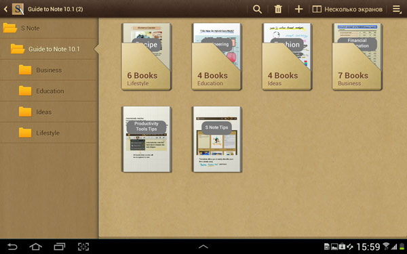Tap the Android back navigation button
Image resolution: width=407 pixels, height=254 pixels.
[x=12, y=247]
